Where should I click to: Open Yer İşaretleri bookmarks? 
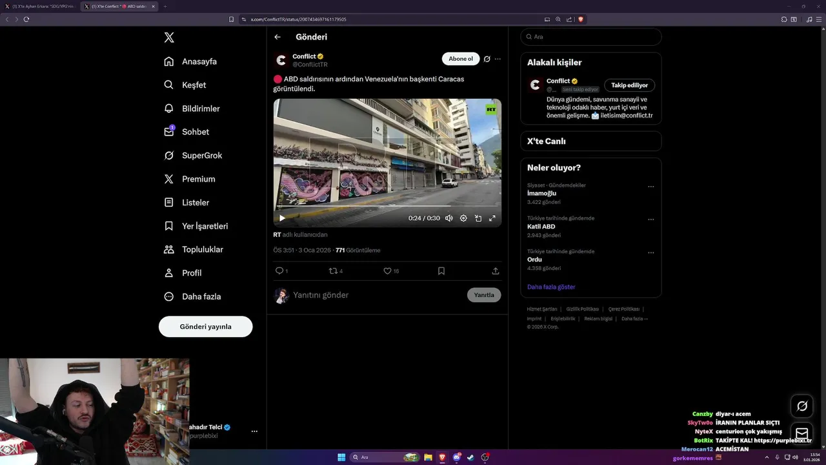[196, 226]
